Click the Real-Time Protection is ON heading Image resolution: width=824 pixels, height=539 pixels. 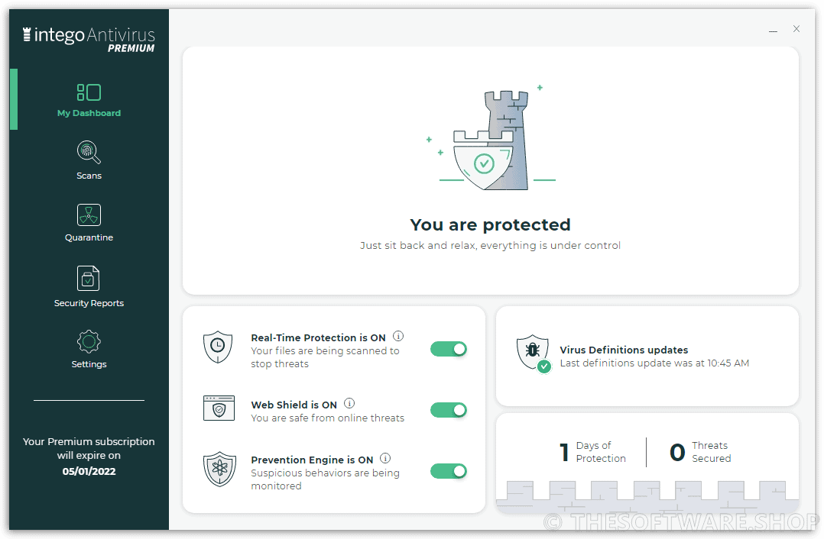(x=319, y=338)
